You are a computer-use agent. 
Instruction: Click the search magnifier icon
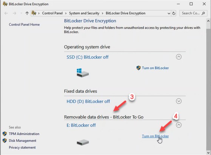tap(203, 13)
